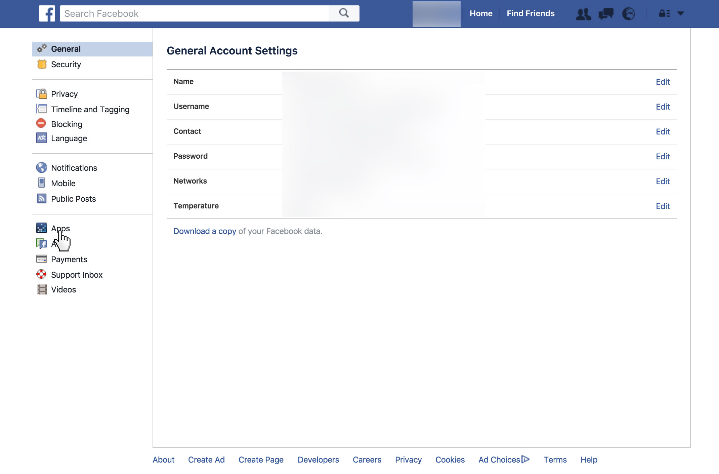Open the Ad Choices footer link
Screen dimensions: 719x474
pyautogui.click(x=499, y=460)
